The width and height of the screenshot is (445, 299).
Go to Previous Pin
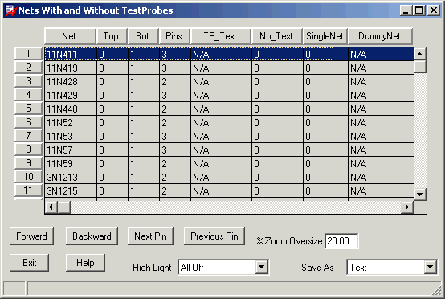(214, 236)
